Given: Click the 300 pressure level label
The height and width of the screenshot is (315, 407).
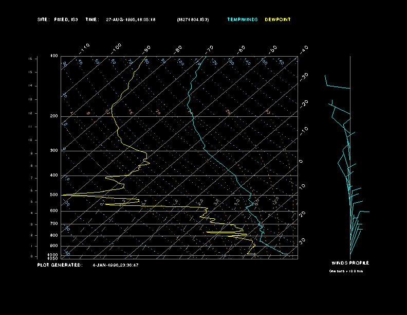Looking at the screenshot, I should 54,150.
